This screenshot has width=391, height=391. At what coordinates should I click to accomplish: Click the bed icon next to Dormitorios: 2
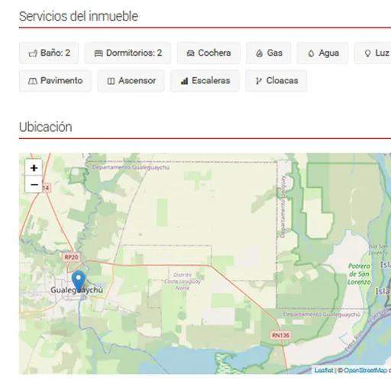(99, 53)
